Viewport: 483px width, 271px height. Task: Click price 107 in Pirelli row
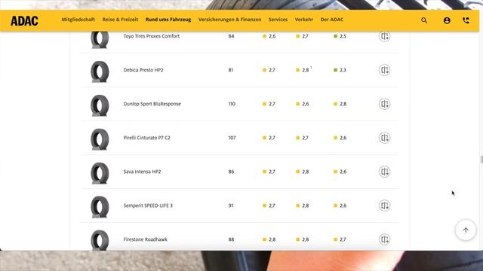(232, 138)
